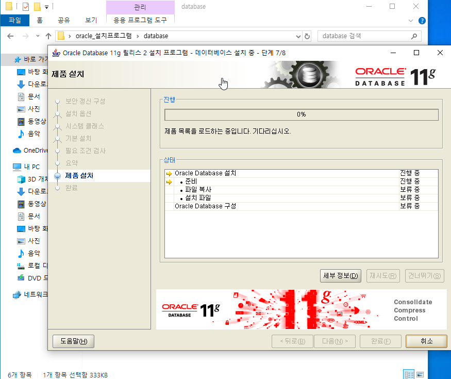Viewport: 451px width, 379px height.
Task: Refresh the database folder view
Action: tap(307, 36)
